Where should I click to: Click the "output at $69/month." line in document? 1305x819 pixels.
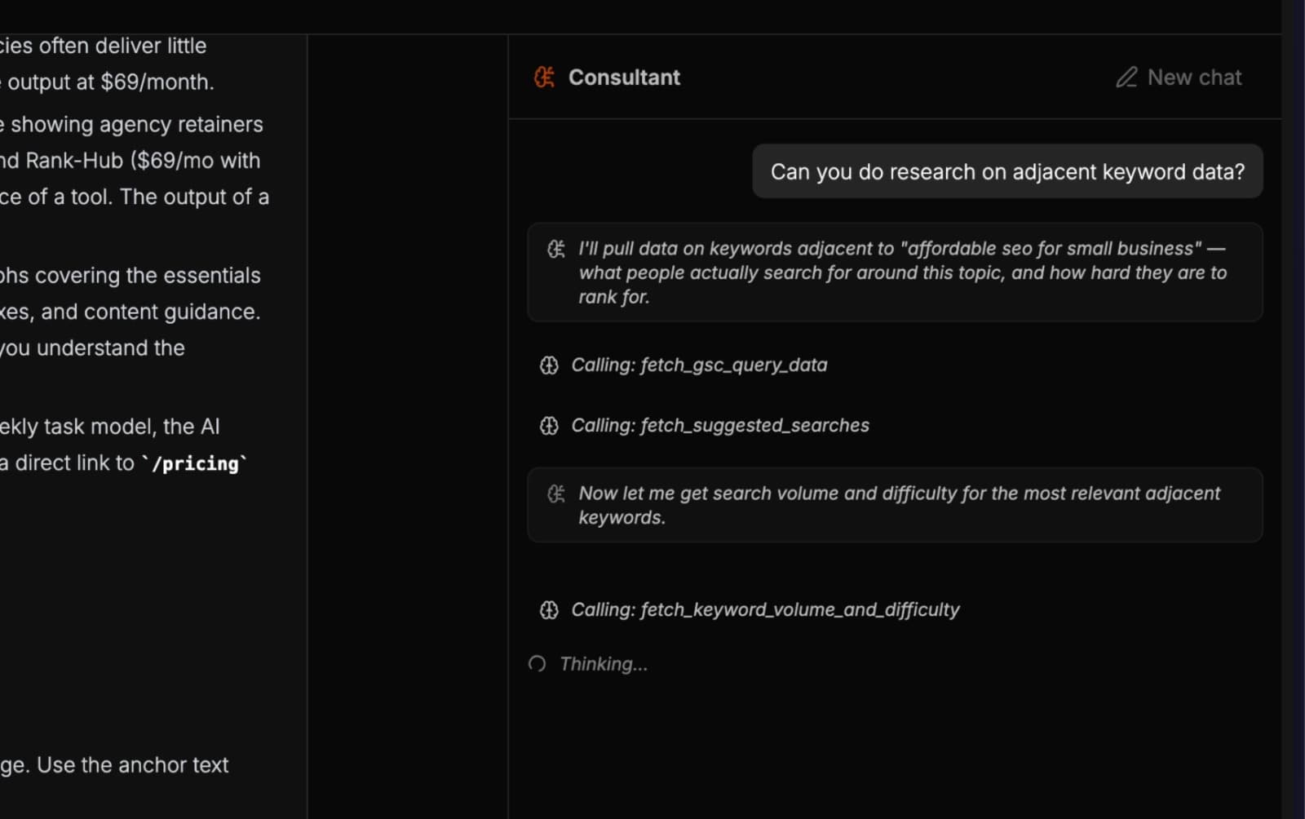coord(107,82)
